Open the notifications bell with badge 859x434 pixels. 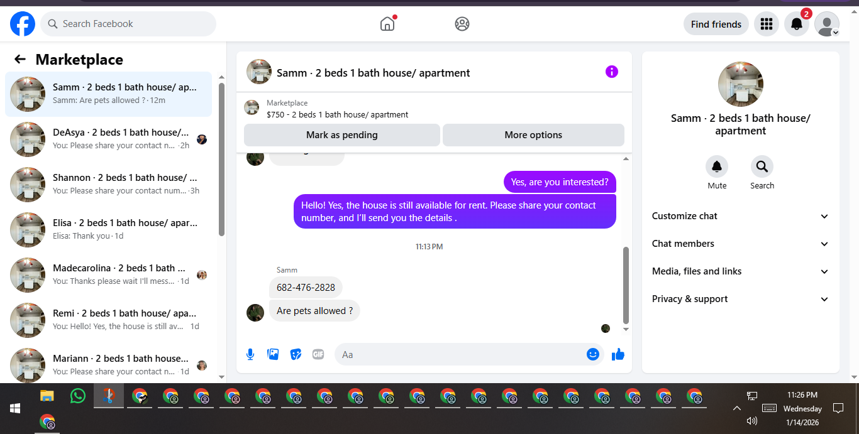[797, 24]
